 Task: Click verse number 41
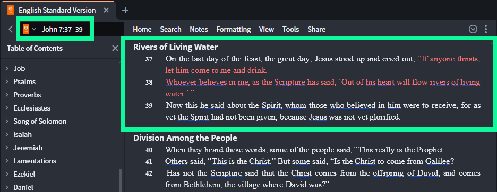click(x=149, y=162)
